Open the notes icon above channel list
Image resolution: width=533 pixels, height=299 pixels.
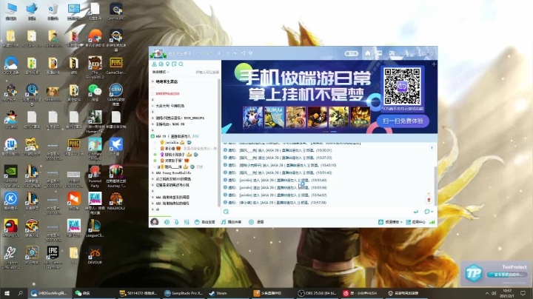[174, 64]
